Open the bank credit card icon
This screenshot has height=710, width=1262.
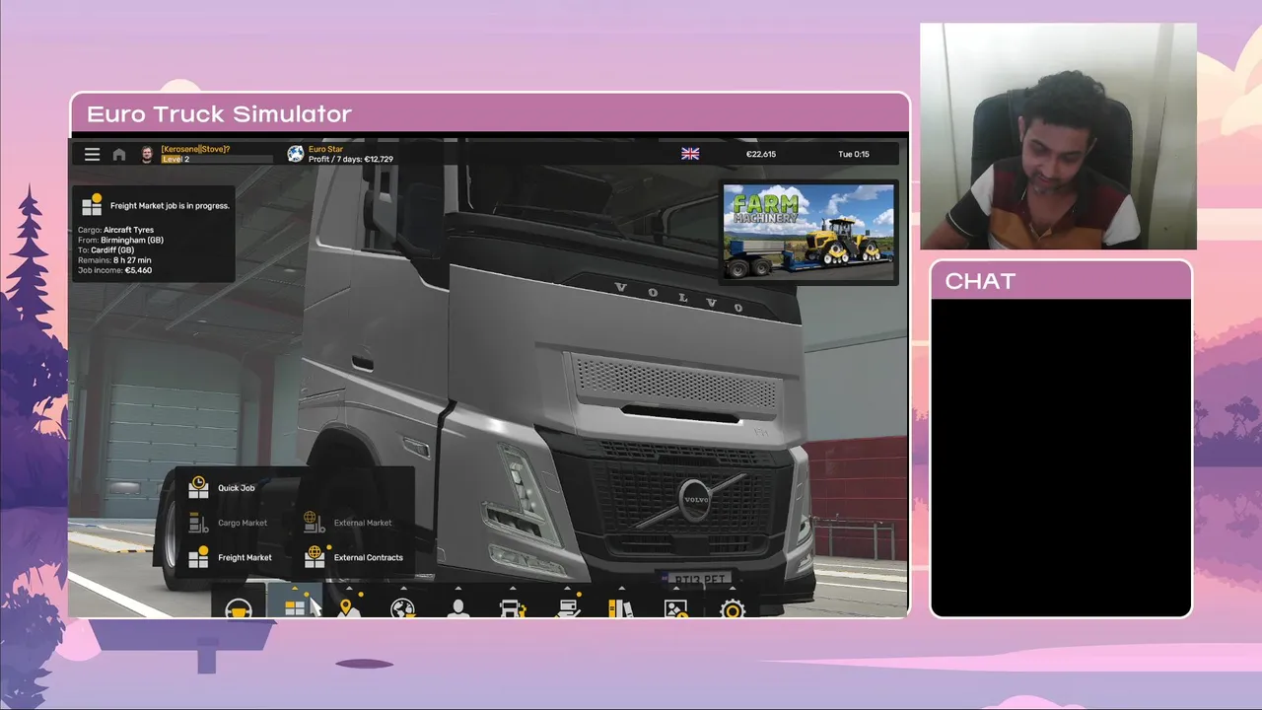[x=567, y=608]
